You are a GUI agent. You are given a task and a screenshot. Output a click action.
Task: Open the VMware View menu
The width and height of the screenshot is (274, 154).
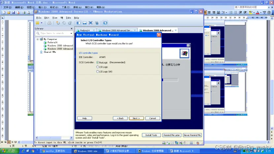pos(55,17)
